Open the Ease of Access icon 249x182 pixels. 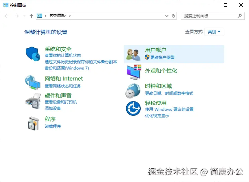click(133, 108)
